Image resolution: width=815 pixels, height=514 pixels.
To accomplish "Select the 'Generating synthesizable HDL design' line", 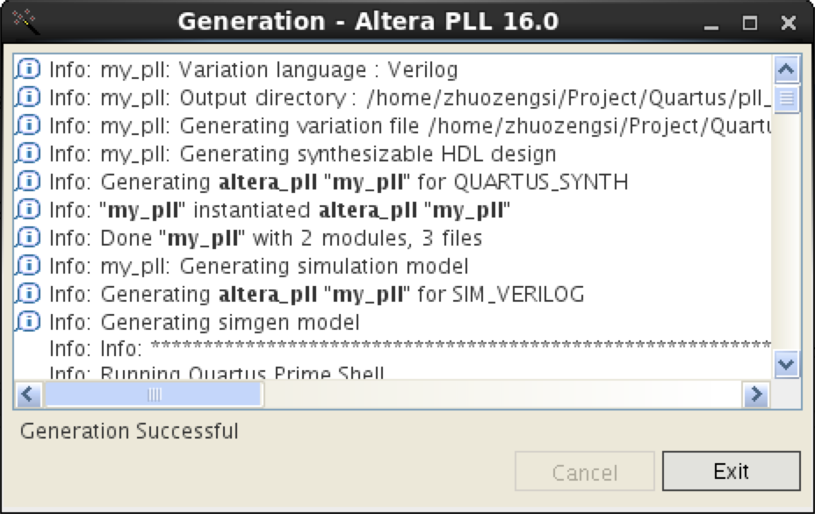I will (302, 154).
